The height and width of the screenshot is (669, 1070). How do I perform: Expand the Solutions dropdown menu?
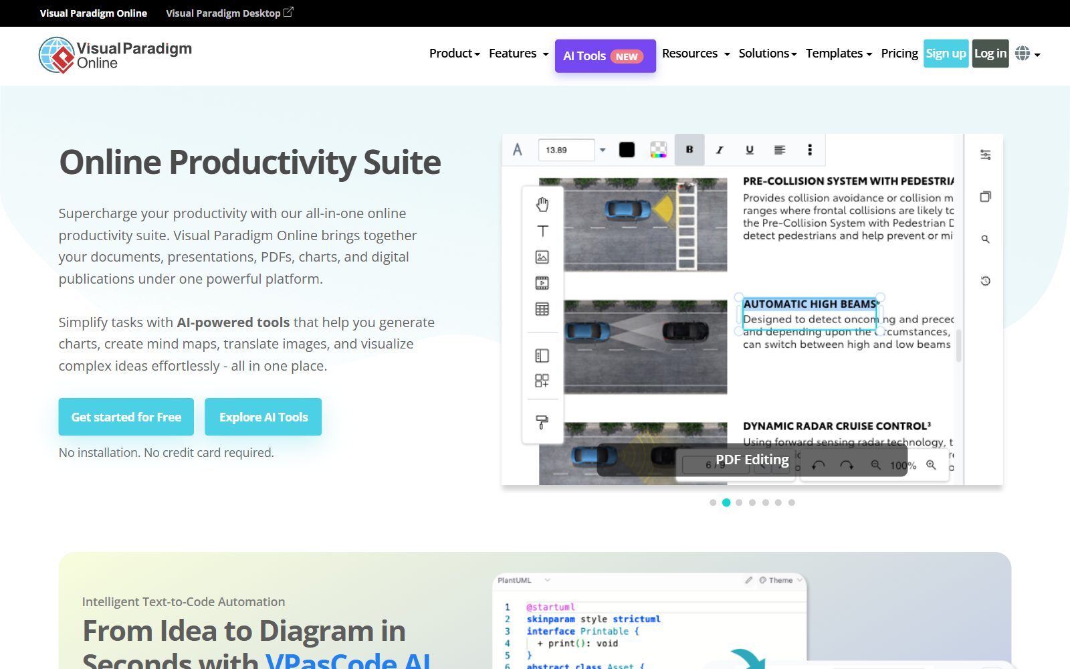[x=768, y=54]
